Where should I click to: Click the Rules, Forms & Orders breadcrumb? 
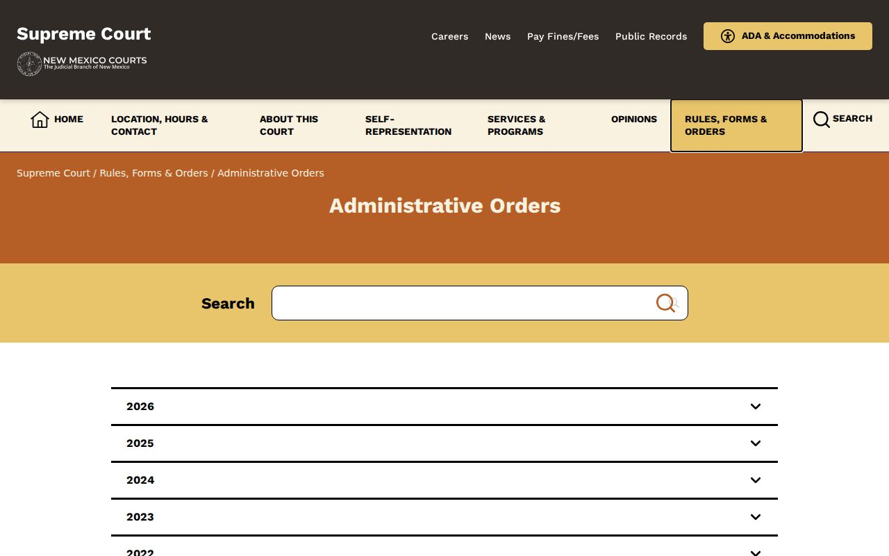click(x=153, y=173)
